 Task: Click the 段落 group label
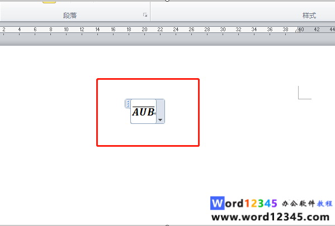pyautogui.click(x=70, y=16)
